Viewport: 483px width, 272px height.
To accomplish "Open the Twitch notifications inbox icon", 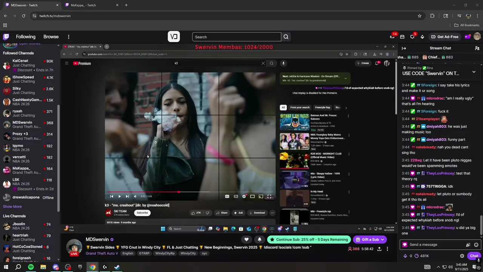I will [x=402, y=37].
